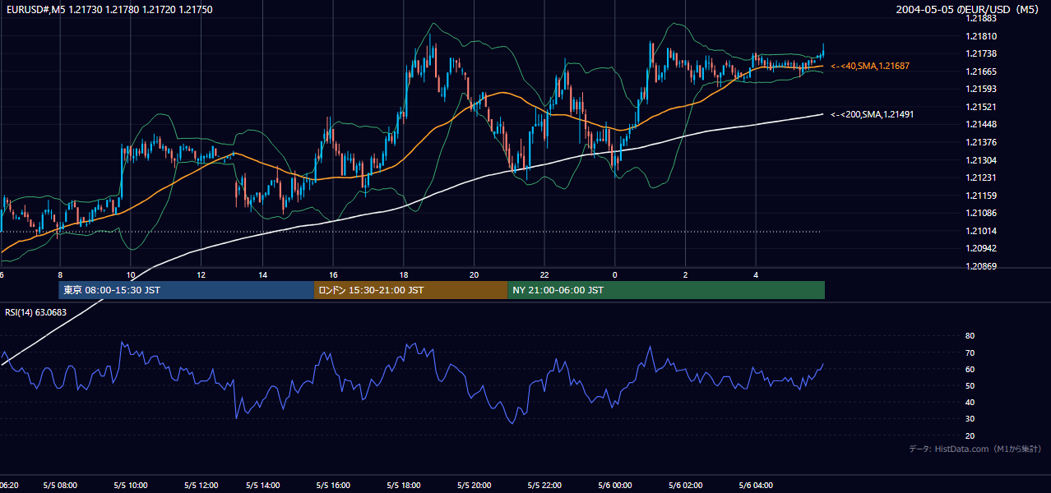Click the NY 21:00-06:00 JST session bar

[x=666, y=290]
